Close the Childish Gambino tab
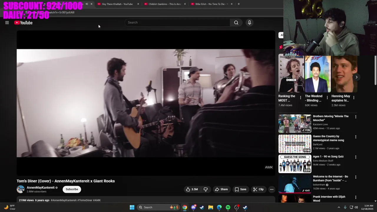Screen dimensions: 377x212 tap(185, 4)
